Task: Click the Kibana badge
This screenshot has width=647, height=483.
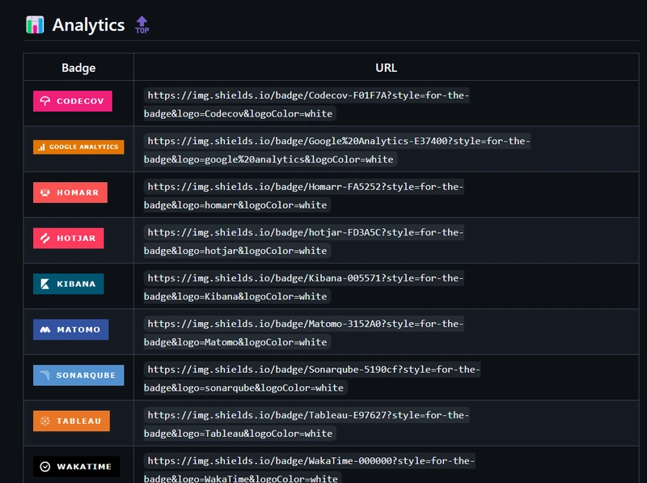Action: (x=69, y=284)
